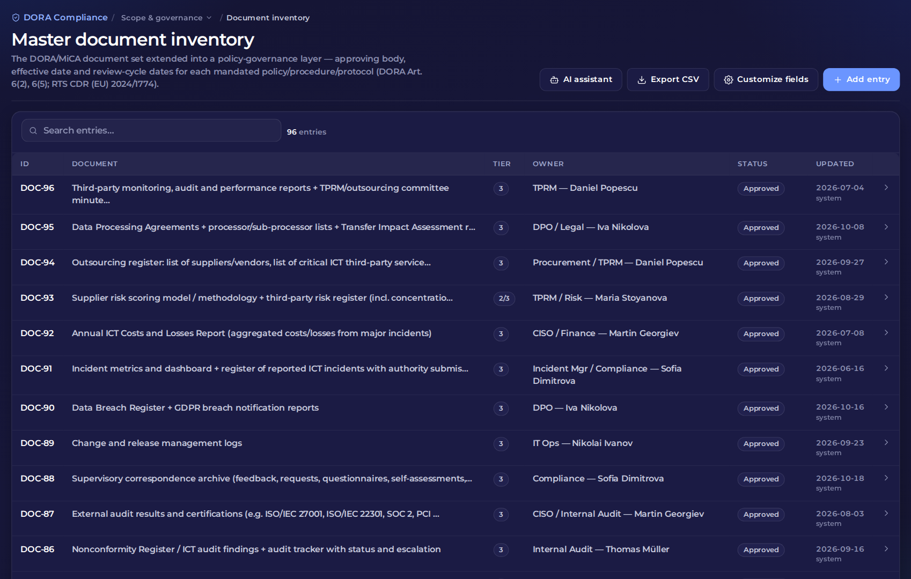
Task: Click the magnifier icon in search box
Action: point(33,131)
